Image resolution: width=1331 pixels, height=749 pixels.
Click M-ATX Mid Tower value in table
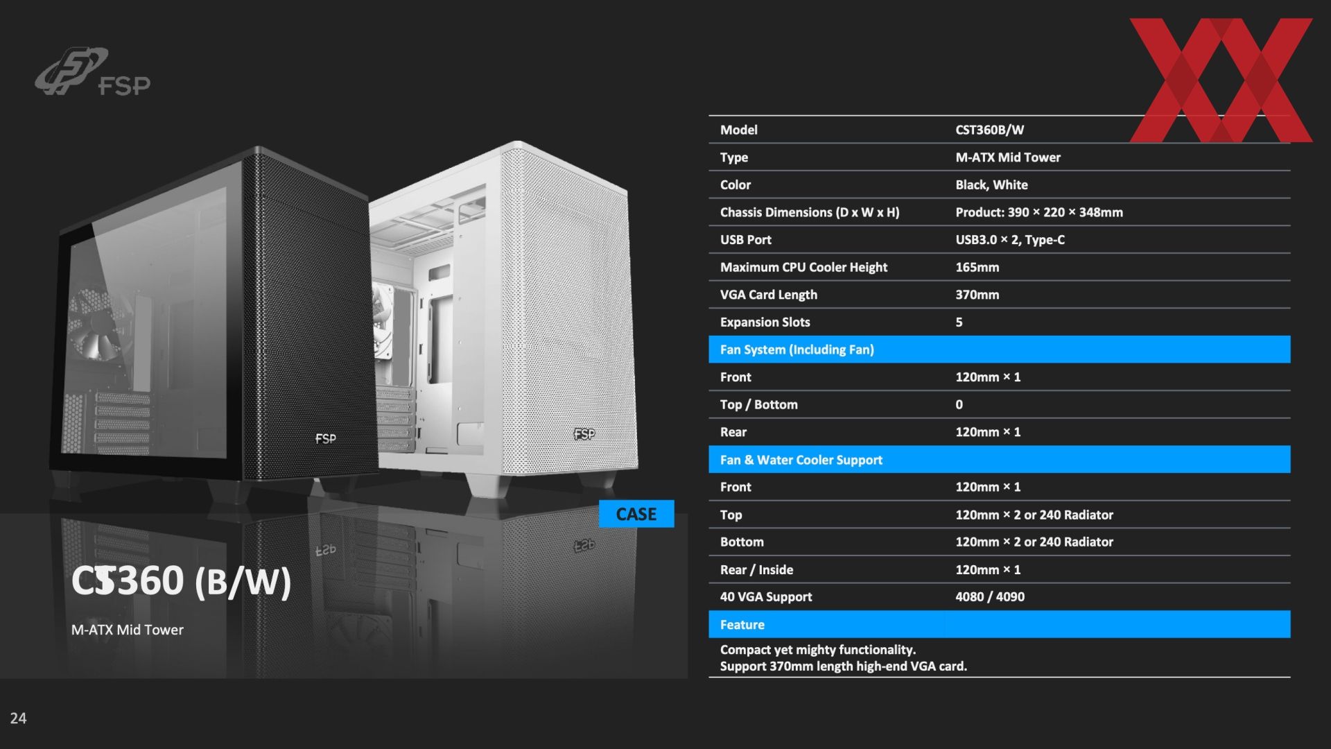click(x=1007, y=157)
